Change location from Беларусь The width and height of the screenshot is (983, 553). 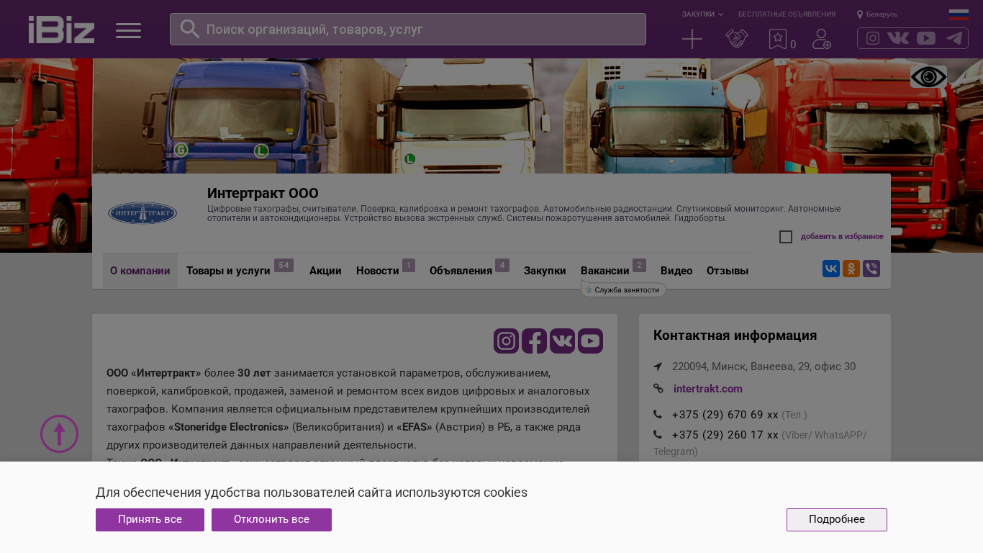(x=877, y=14)
